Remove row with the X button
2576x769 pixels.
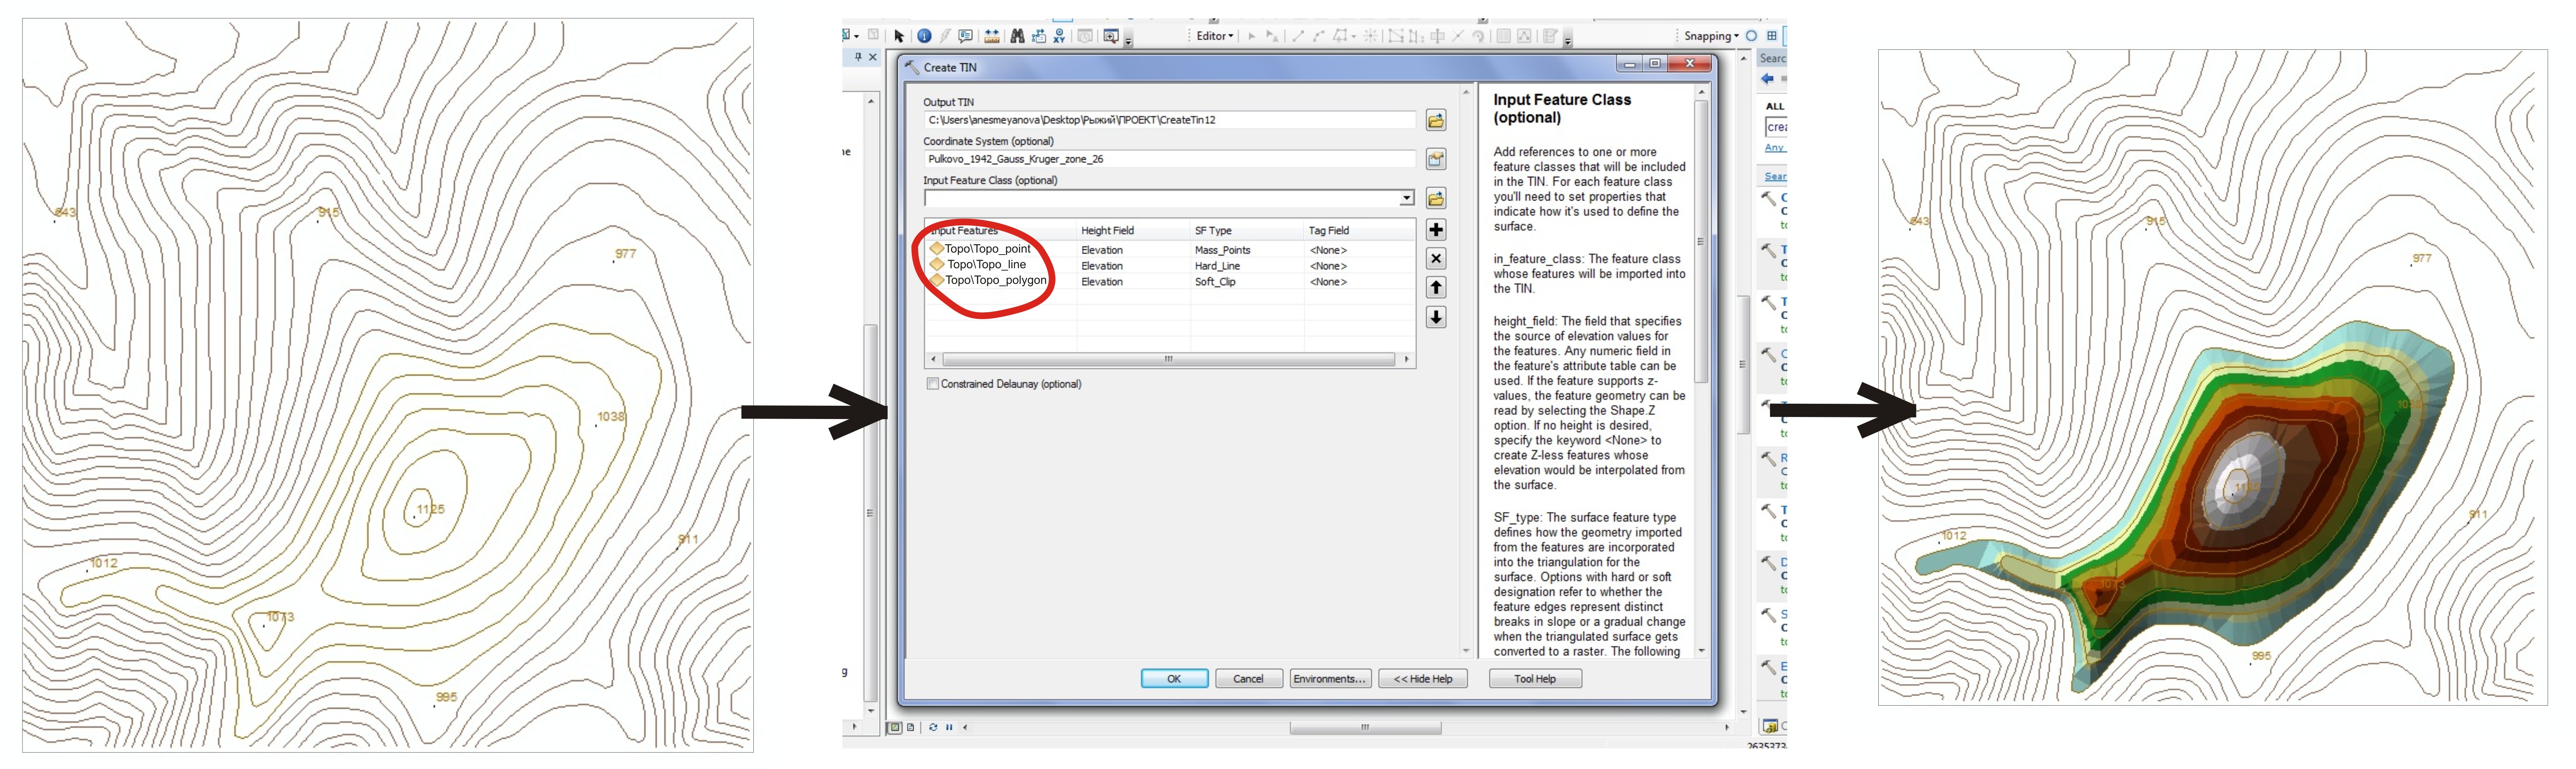coord(1435,259)
